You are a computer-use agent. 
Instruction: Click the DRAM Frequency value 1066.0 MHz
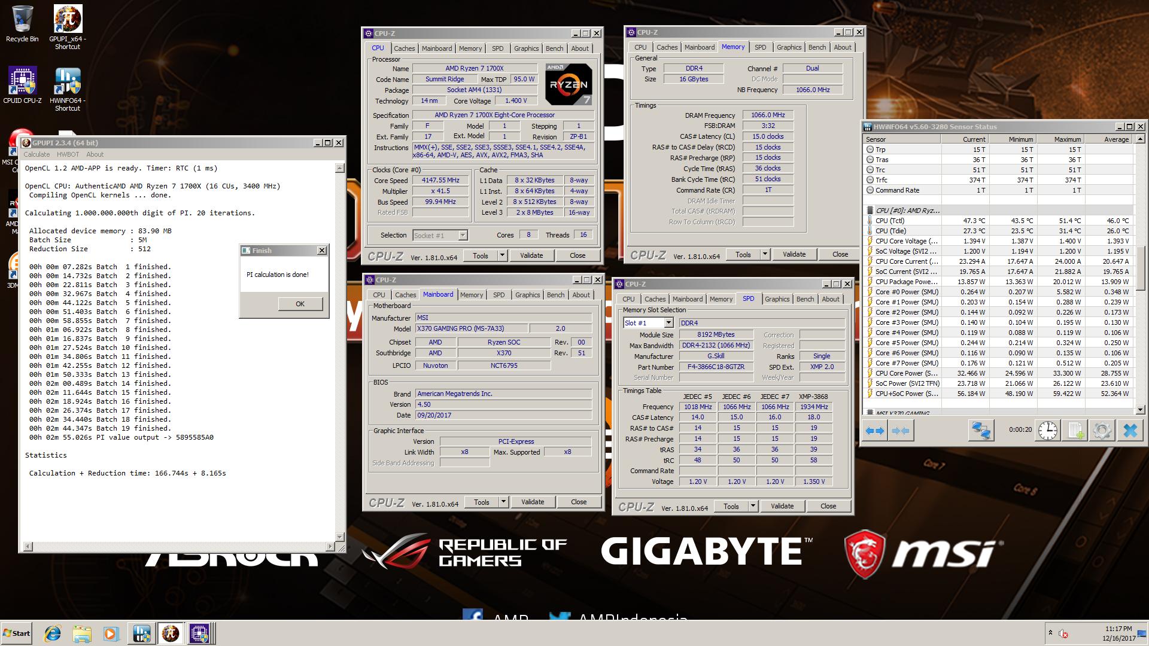(x=768, y=115)
